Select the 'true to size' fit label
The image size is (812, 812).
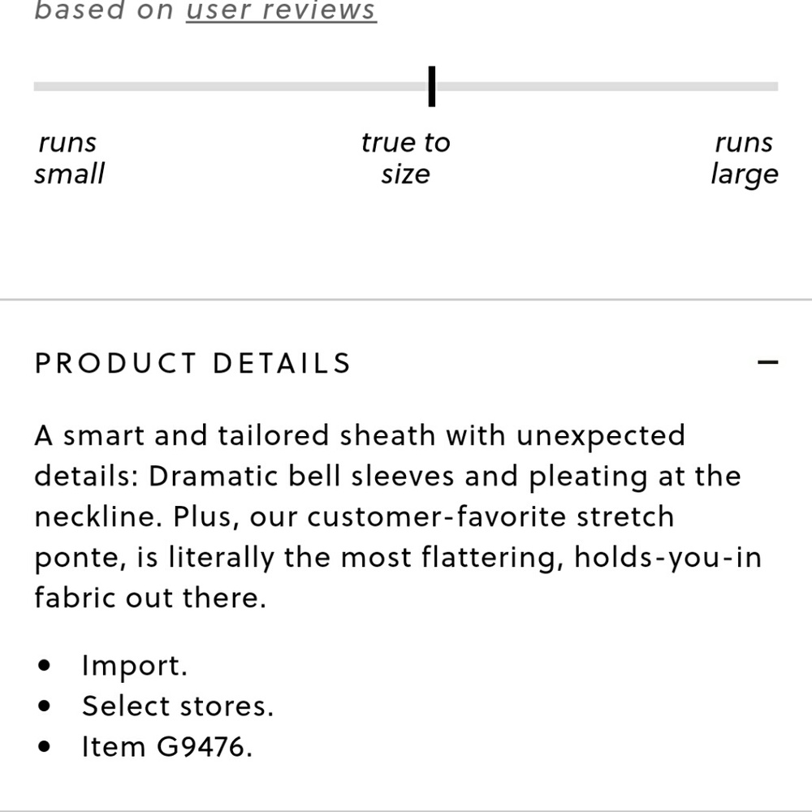tap(405, 158)
